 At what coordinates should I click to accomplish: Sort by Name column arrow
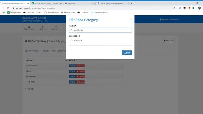click(66, 60)
